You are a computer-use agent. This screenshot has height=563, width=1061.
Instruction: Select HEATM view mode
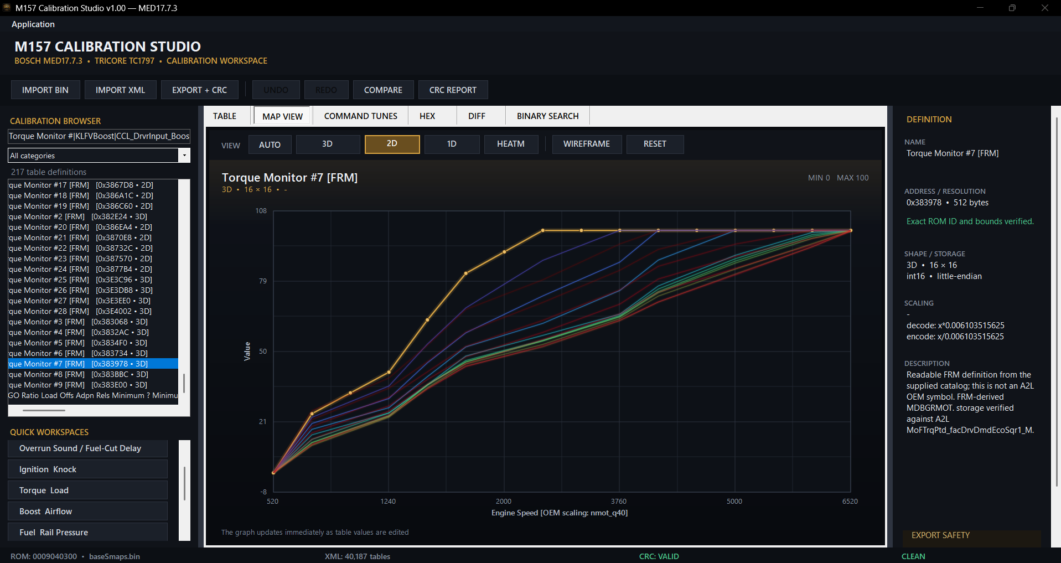click(x=511, y=144)
